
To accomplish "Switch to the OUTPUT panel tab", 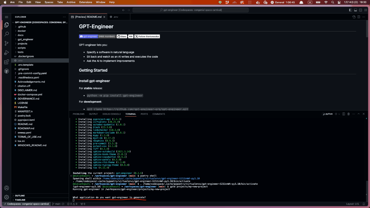I will coord(93,114).
